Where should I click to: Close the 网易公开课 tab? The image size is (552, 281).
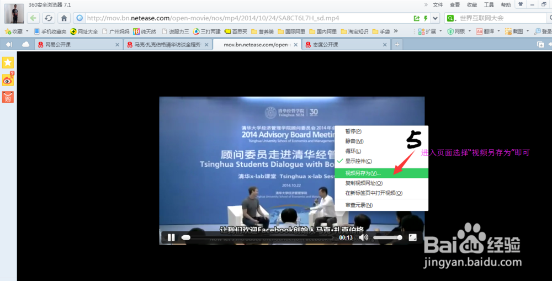(117, 45)
